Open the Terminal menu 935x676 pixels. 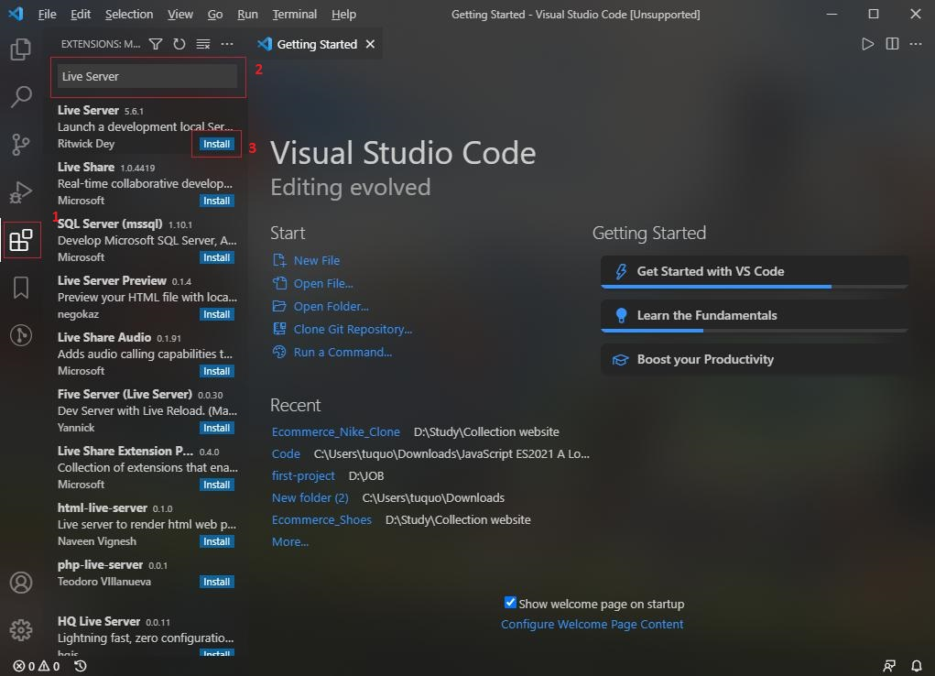pos(294,15)
